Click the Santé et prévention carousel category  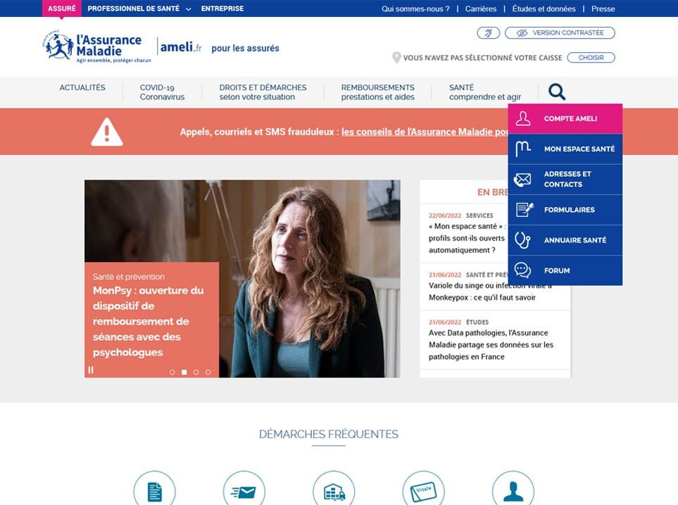pyautogui.click(x=128, y=277)
